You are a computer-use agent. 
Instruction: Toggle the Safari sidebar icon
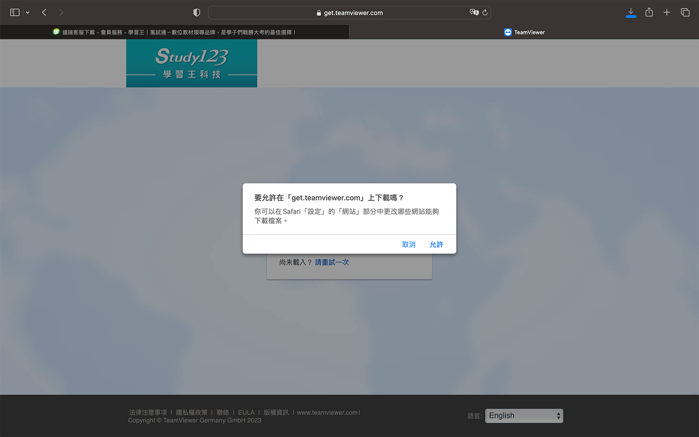(x=15, y=13)
